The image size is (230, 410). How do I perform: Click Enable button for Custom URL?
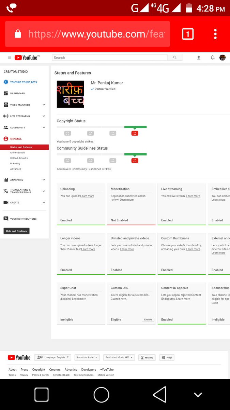[x=148, y=319]
